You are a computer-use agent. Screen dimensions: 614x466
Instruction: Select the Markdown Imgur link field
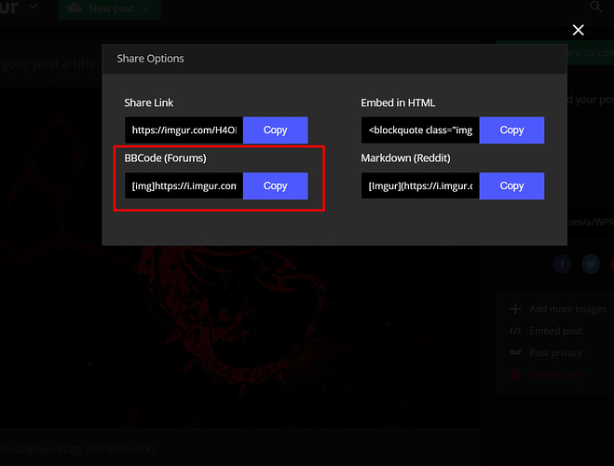click(420, 186)
